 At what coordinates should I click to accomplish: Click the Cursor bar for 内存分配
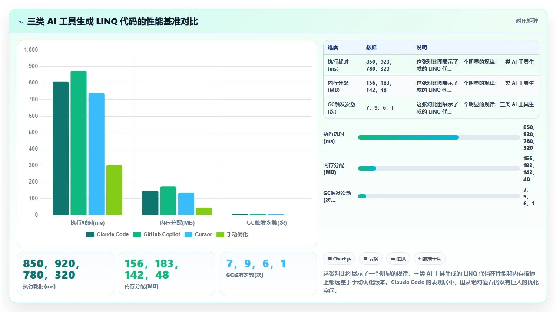coord(186,204)
